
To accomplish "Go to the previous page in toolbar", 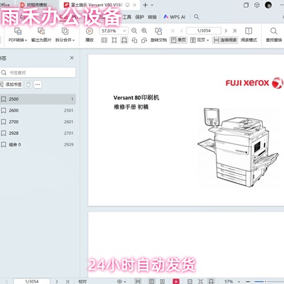I will tap(182, 31).
